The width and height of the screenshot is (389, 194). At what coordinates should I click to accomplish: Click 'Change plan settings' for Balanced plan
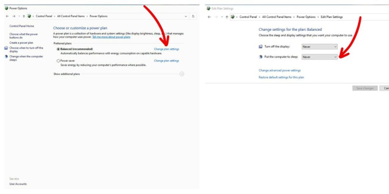[x=166, y=49]
